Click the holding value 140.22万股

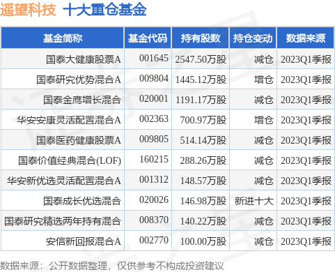[x=203, y=221]
